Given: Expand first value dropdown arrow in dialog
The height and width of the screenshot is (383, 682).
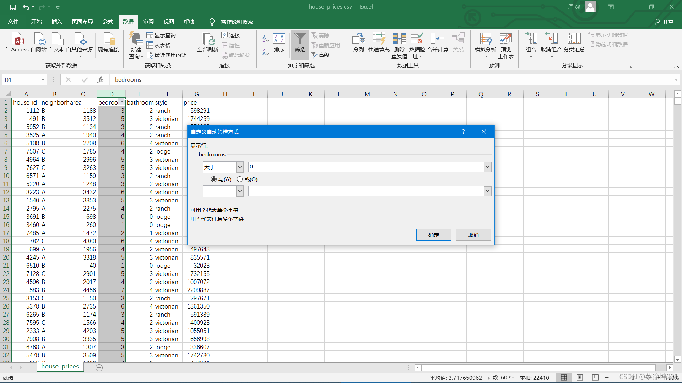Looking at the screenshot, I should (487, 167).
